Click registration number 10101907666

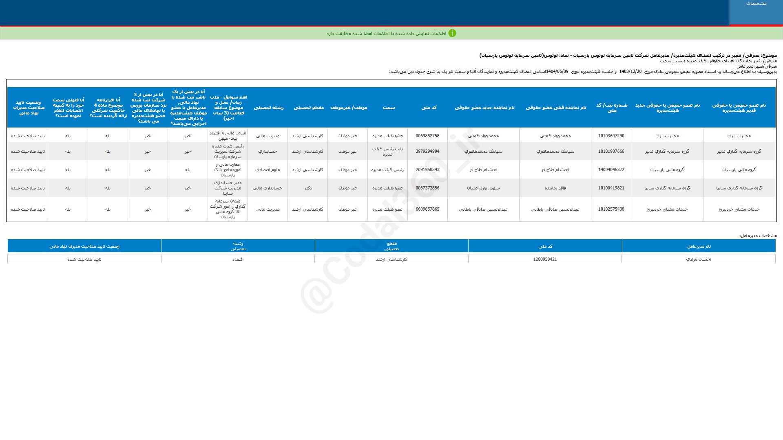pos(611,152)
